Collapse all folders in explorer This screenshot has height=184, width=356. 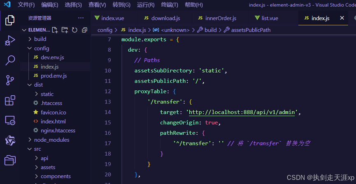pyautogui.click(x=84, y=30)
